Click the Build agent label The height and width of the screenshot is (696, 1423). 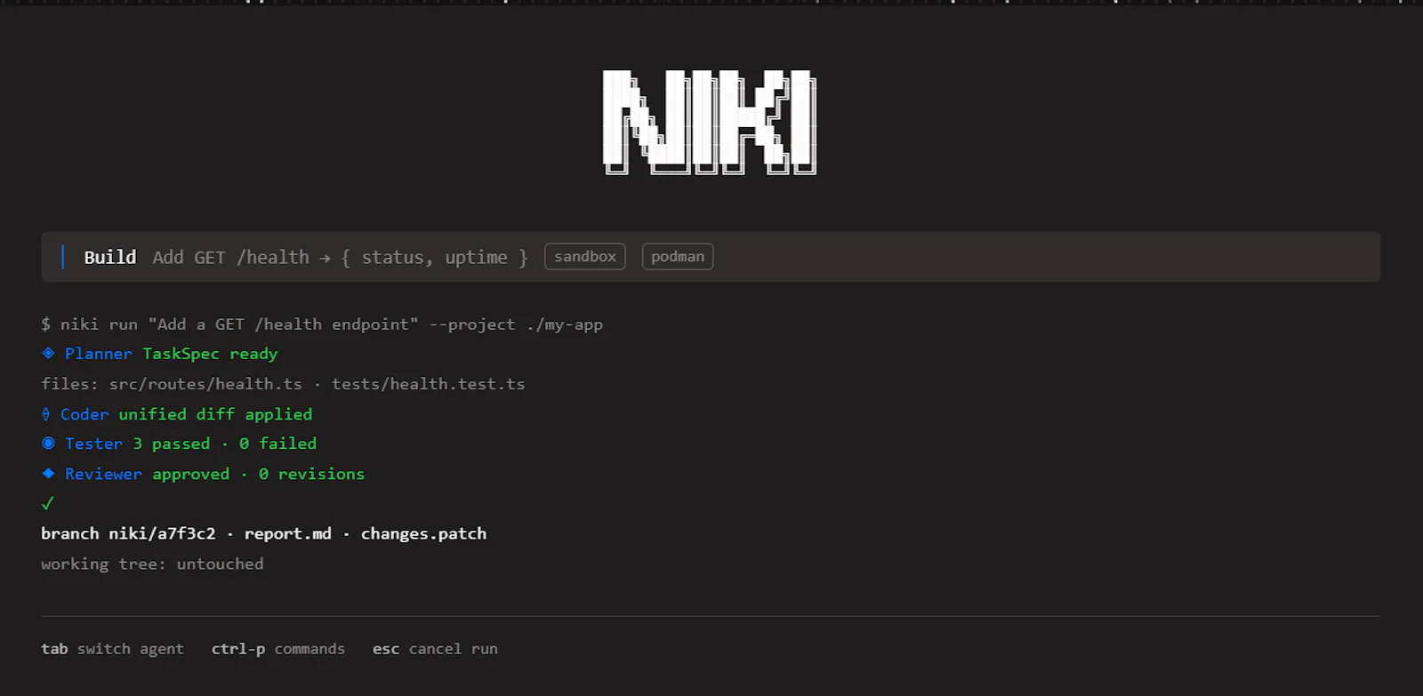pos(110,257)
